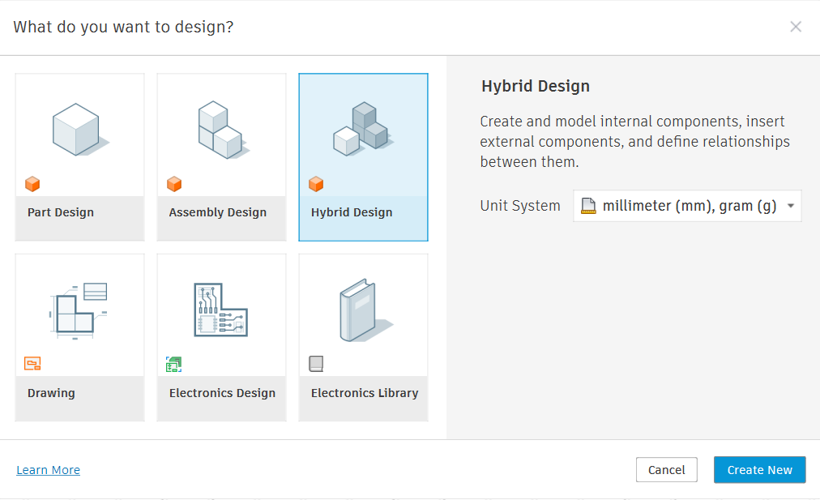Image resolution: width=820 pixels, height=500 pixels.
Task: Click the gray book badge on Electronics Library
Action: pos(316,364)
